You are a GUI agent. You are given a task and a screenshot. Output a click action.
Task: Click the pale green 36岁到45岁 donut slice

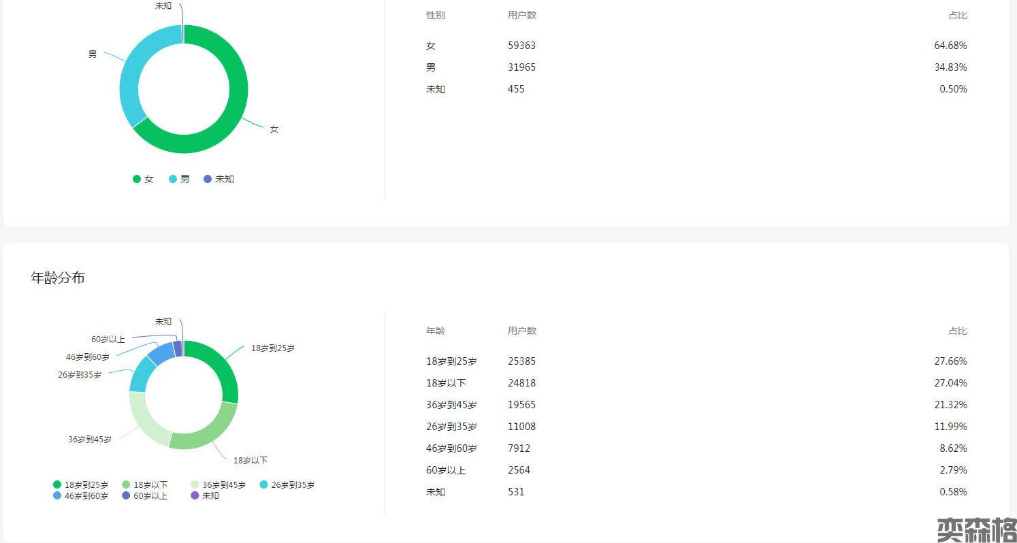coord(144,422)
